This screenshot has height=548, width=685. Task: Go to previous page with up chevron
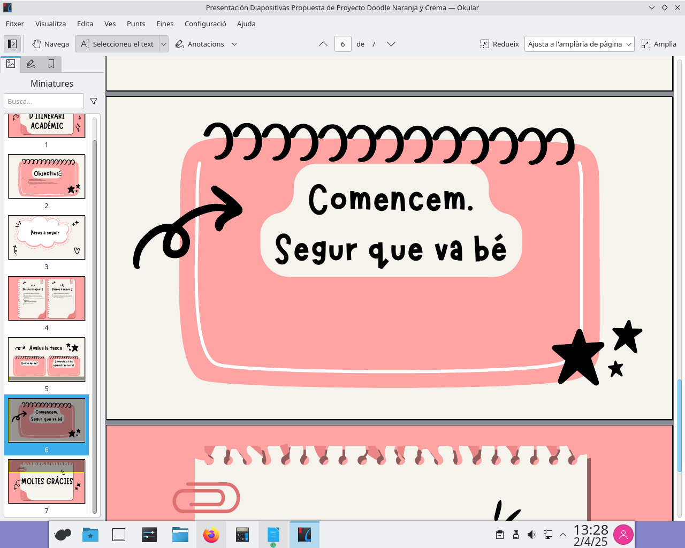(323, 44)
